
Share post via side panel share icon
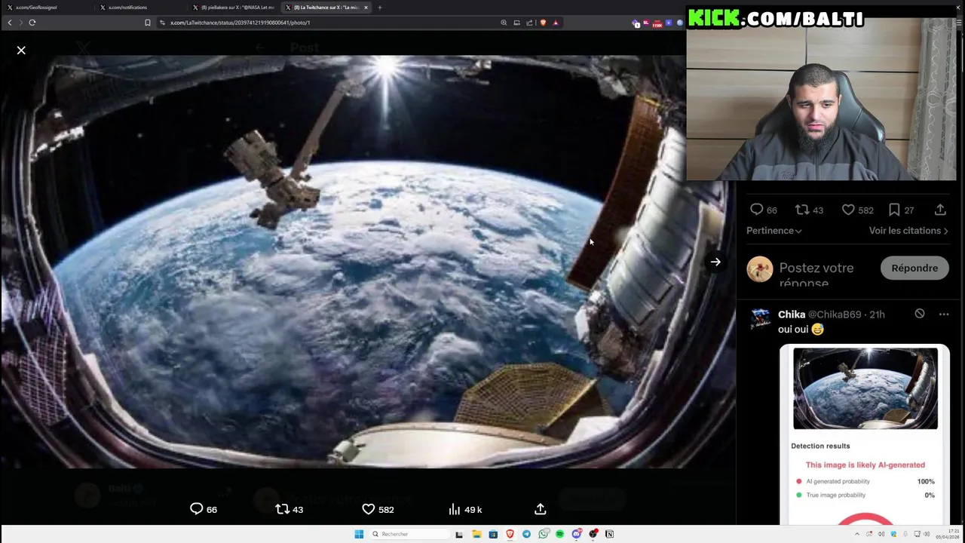click(940, 210)
